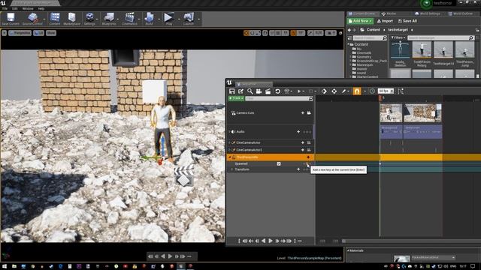The width and height of the screenshot is (481, 270).
Task: Open the green Track add dropdown
Action: 236,98
